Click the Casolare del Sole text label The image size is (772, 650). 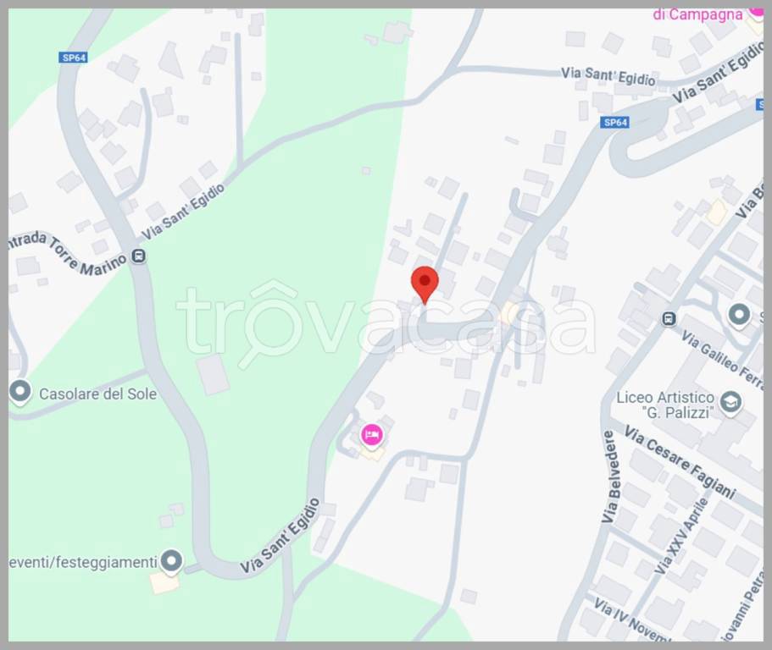98,394
